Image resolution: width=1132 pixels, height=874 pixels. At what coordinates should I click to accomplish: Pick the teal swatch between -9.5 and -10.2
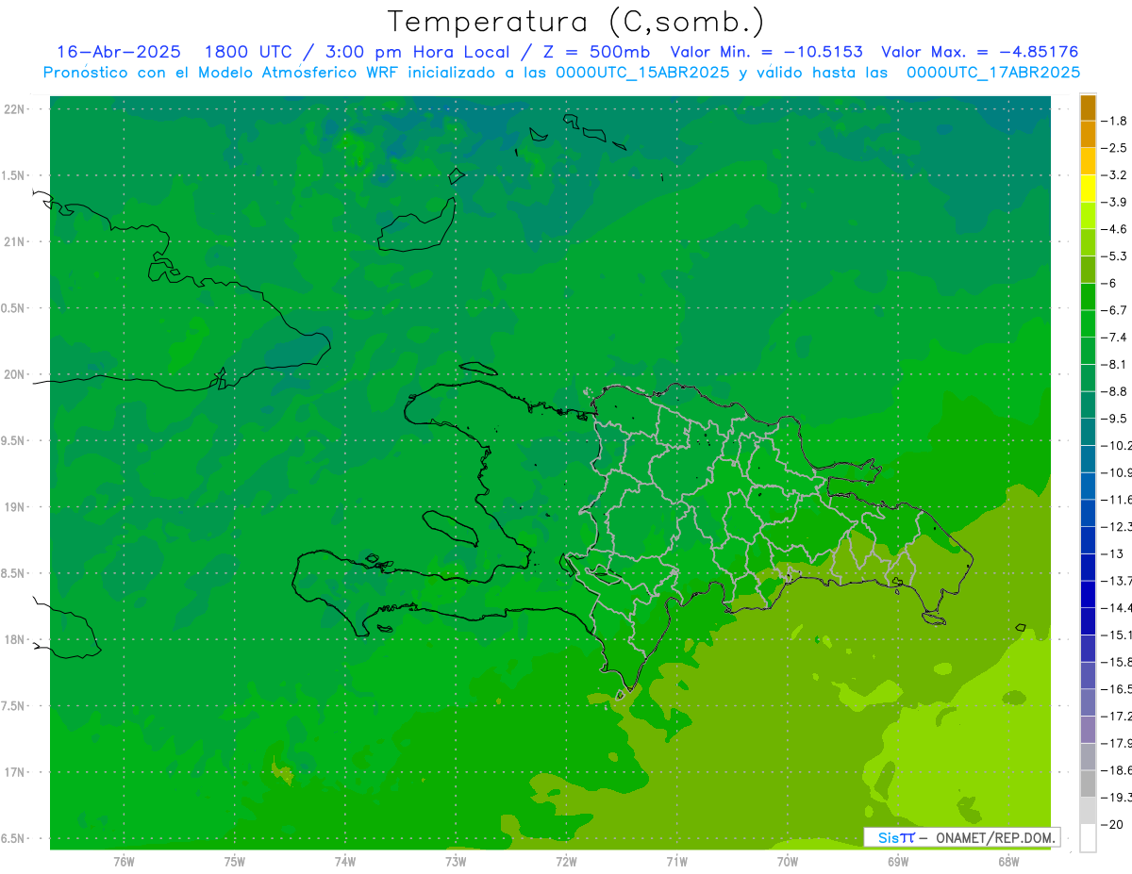1088,432
